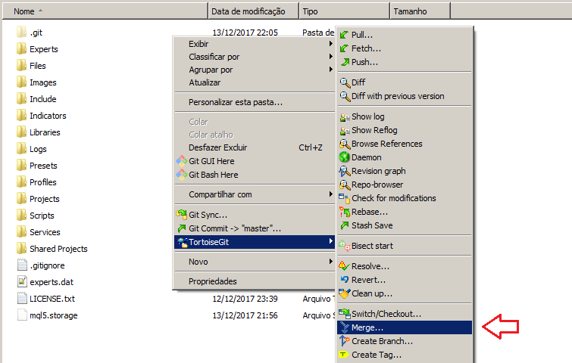This screenshot has width=572, height=363.
Task: Click the Revision graph icon
Action: click(345, 171)
